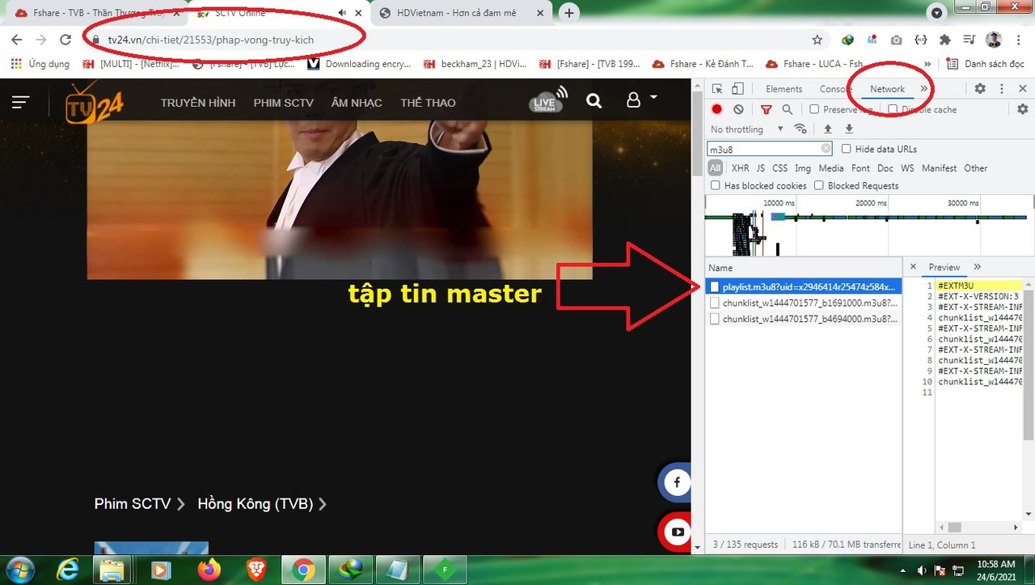1035x585 pixels.
Task: Switch to Console panel
Action: click(x=835, y=89)
